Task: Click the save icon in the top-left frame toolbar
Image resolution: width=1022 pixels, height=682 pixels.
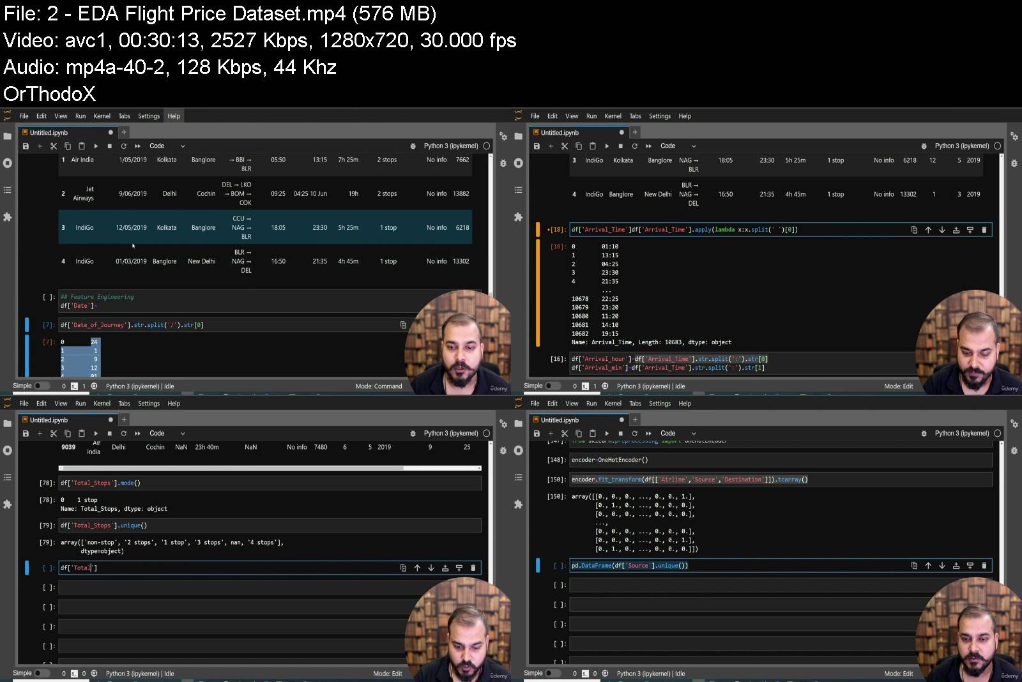Action: 26,146
